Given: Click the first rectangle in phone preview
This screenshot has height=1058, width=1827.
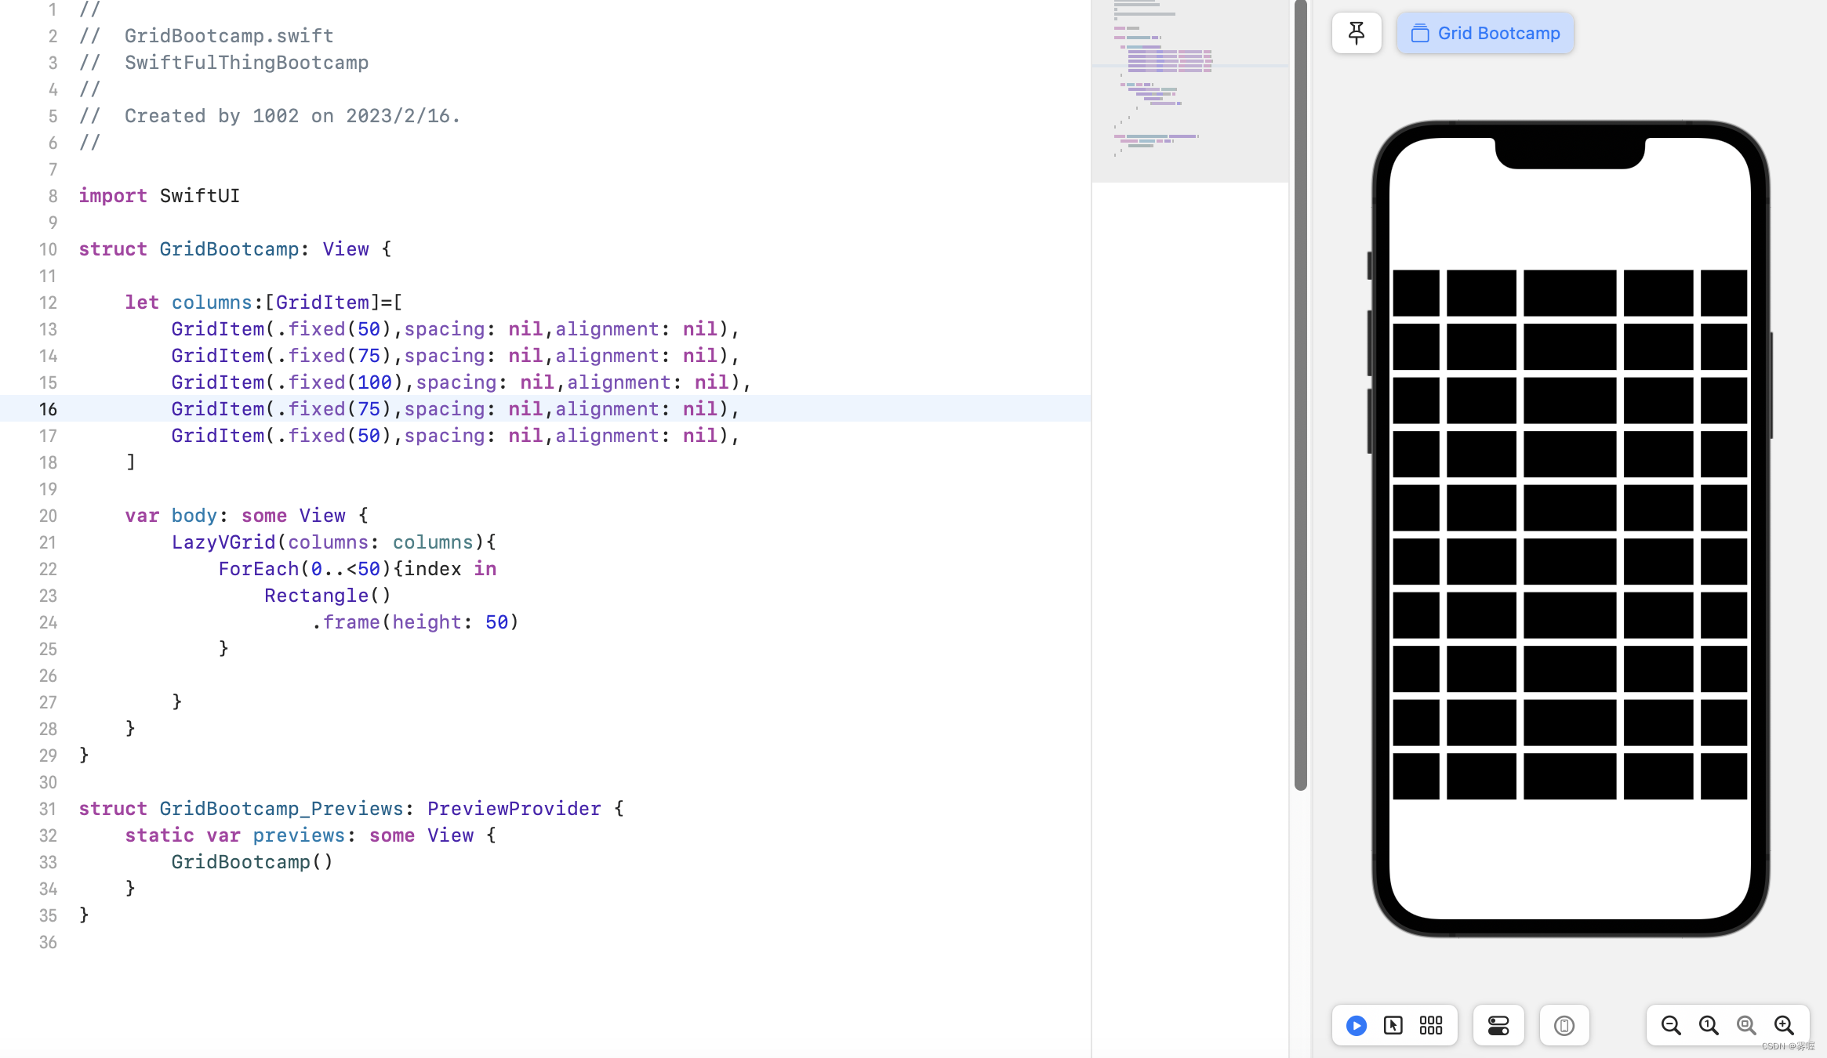Looking at the screenshot, I should (x=1416, y=293).
